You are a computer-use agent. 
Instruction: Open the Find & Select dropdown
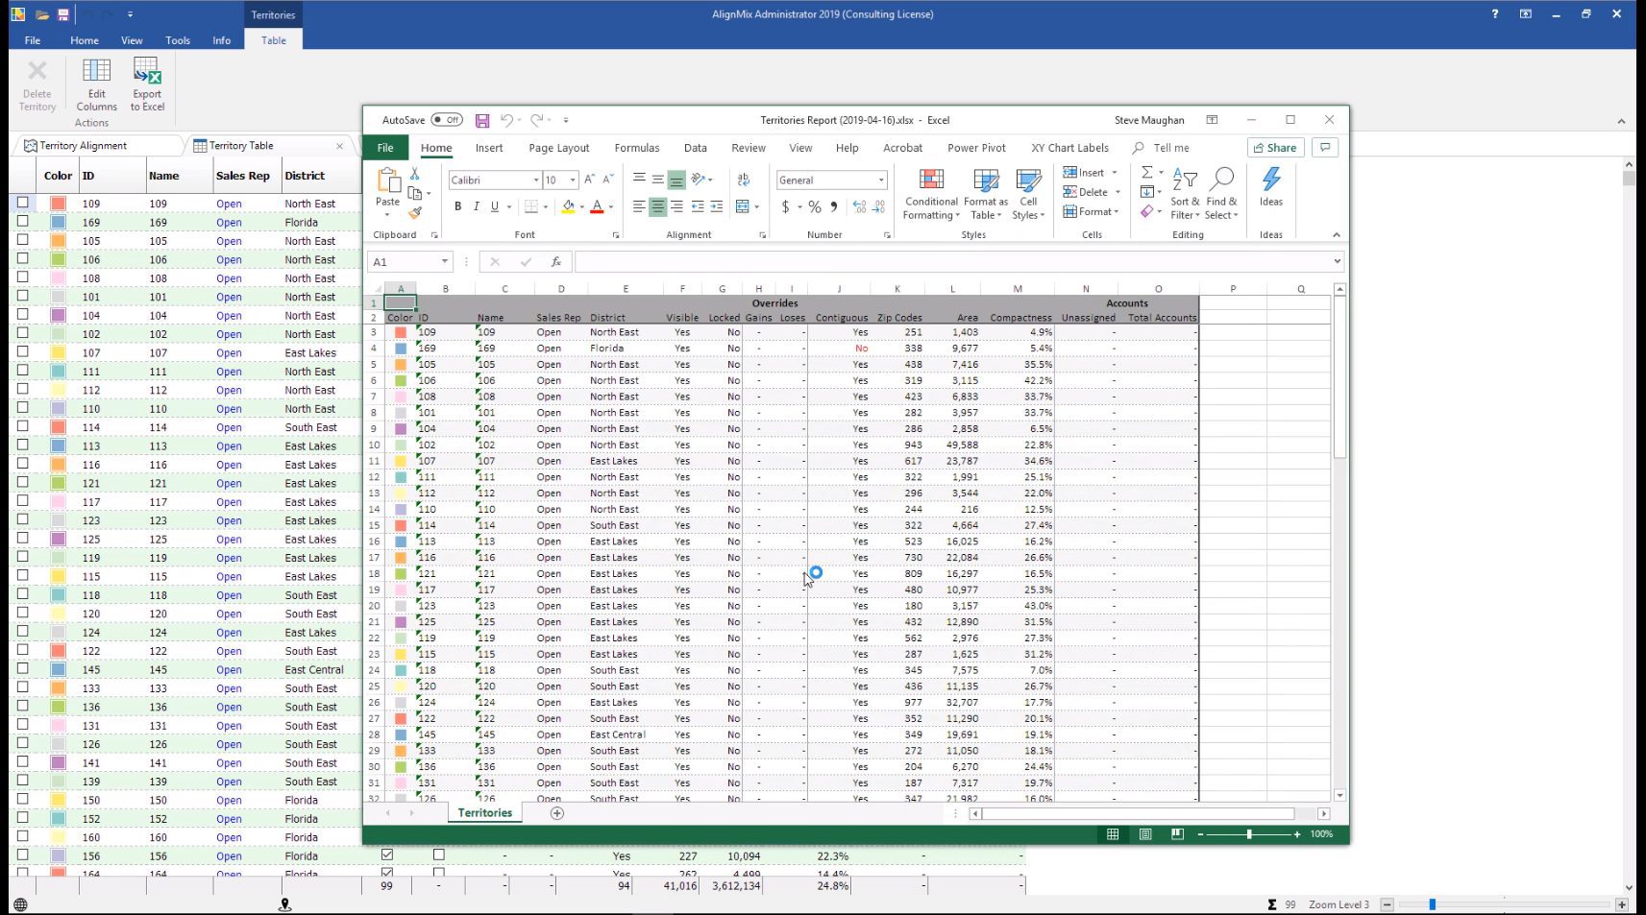1221,194
